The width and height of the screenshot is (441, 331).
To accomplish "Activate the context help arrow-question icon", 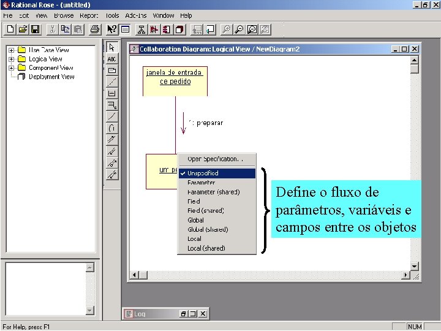I will (x=111, y=29).
